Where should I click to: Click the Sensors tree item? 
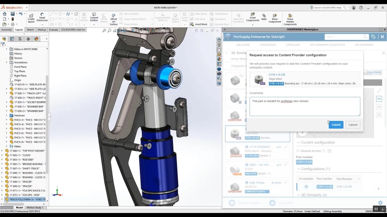click(18, 58)
